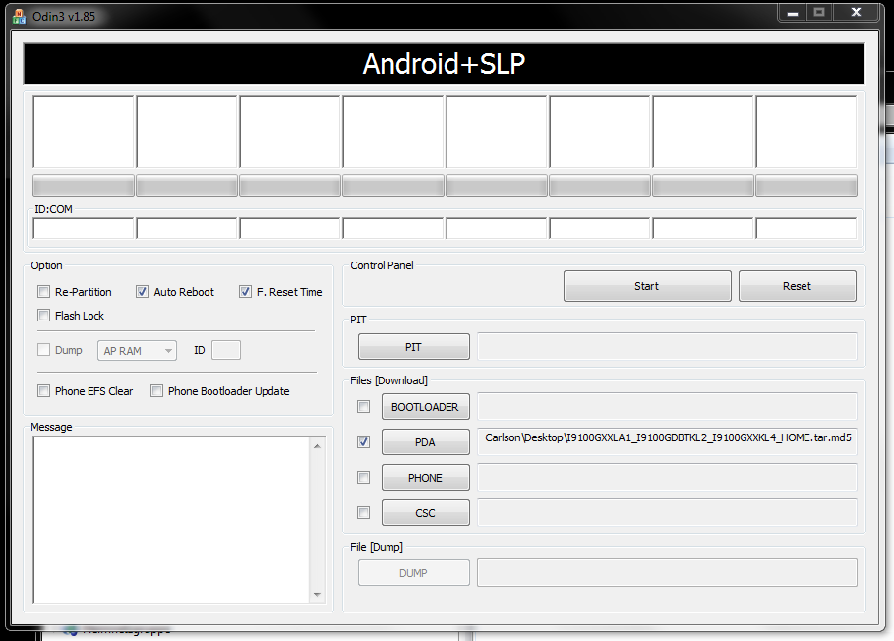Tick the checkbox beside the CSC button
Screen dimensions: 894x641
pos(363,513)
